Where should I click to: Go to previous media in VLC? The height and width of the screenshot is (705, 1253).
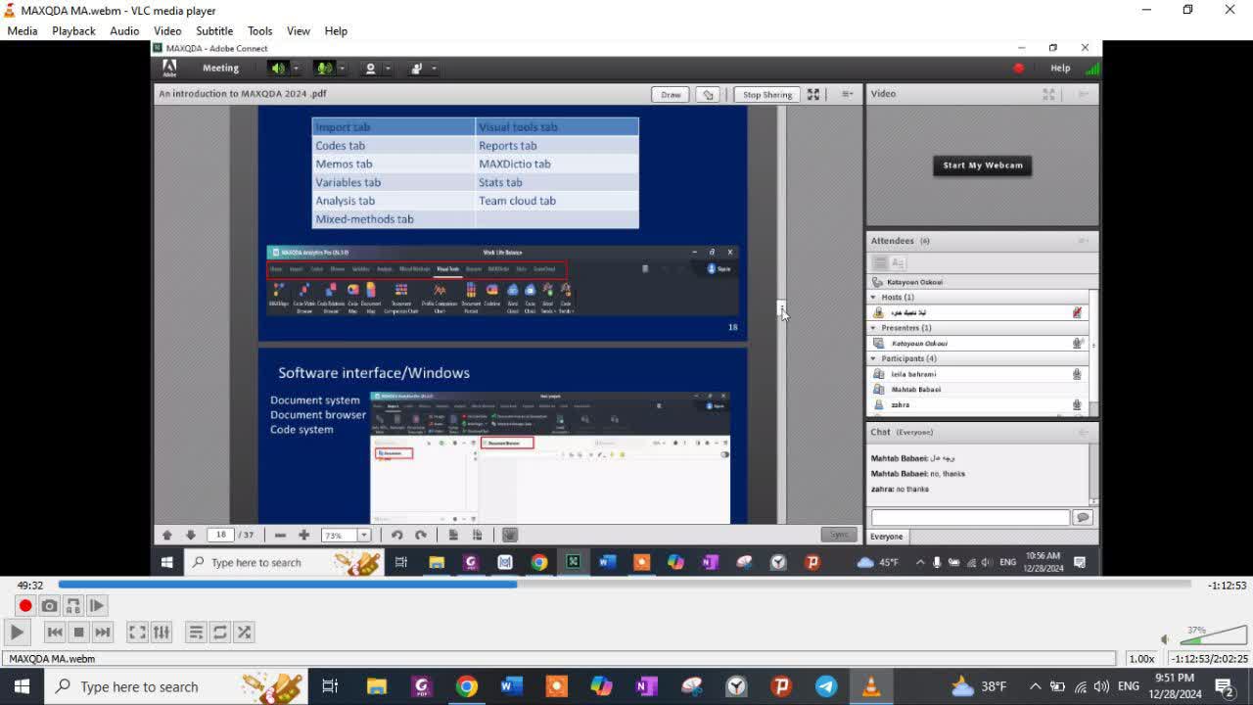55,633
